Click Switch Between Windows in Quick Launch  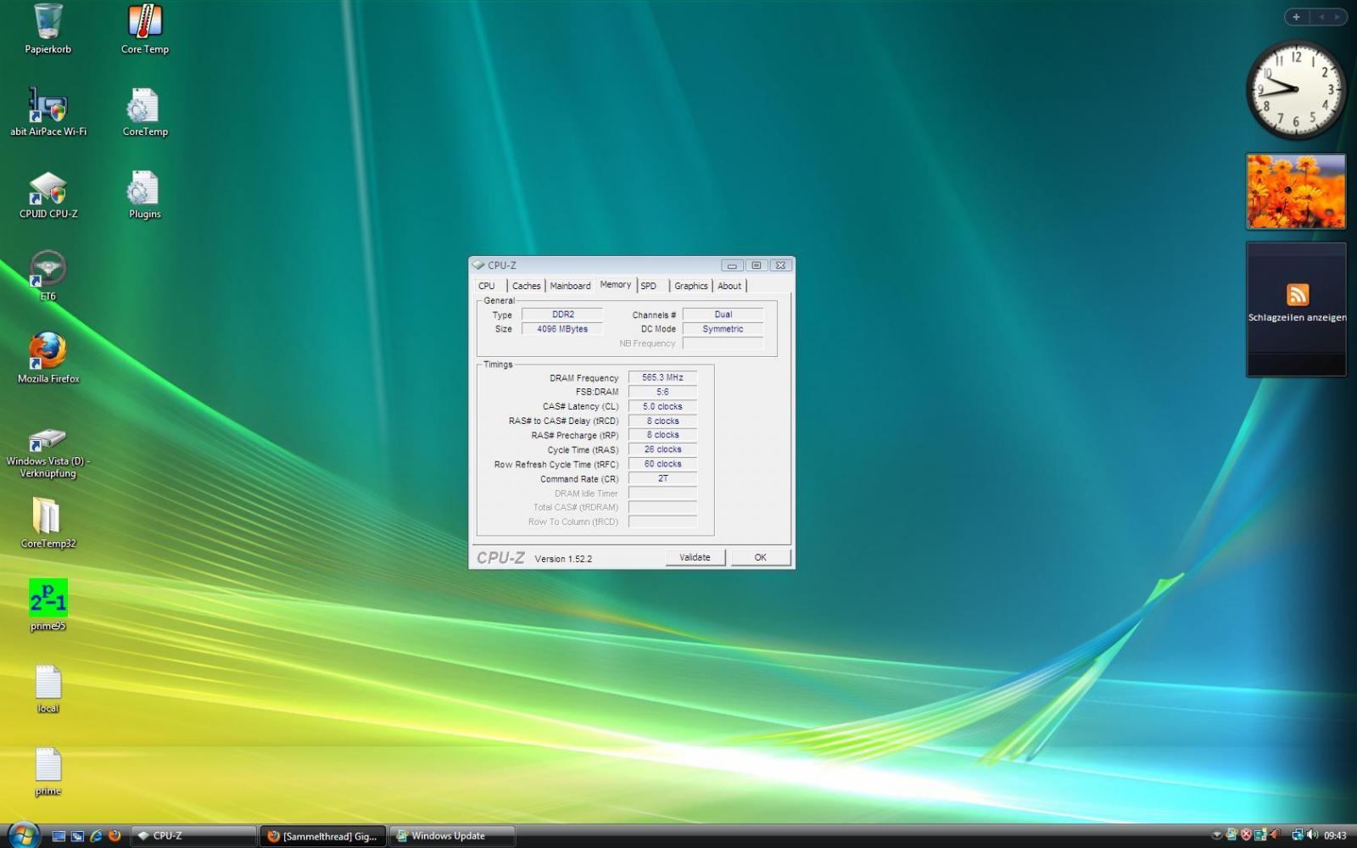pos(77,835)
